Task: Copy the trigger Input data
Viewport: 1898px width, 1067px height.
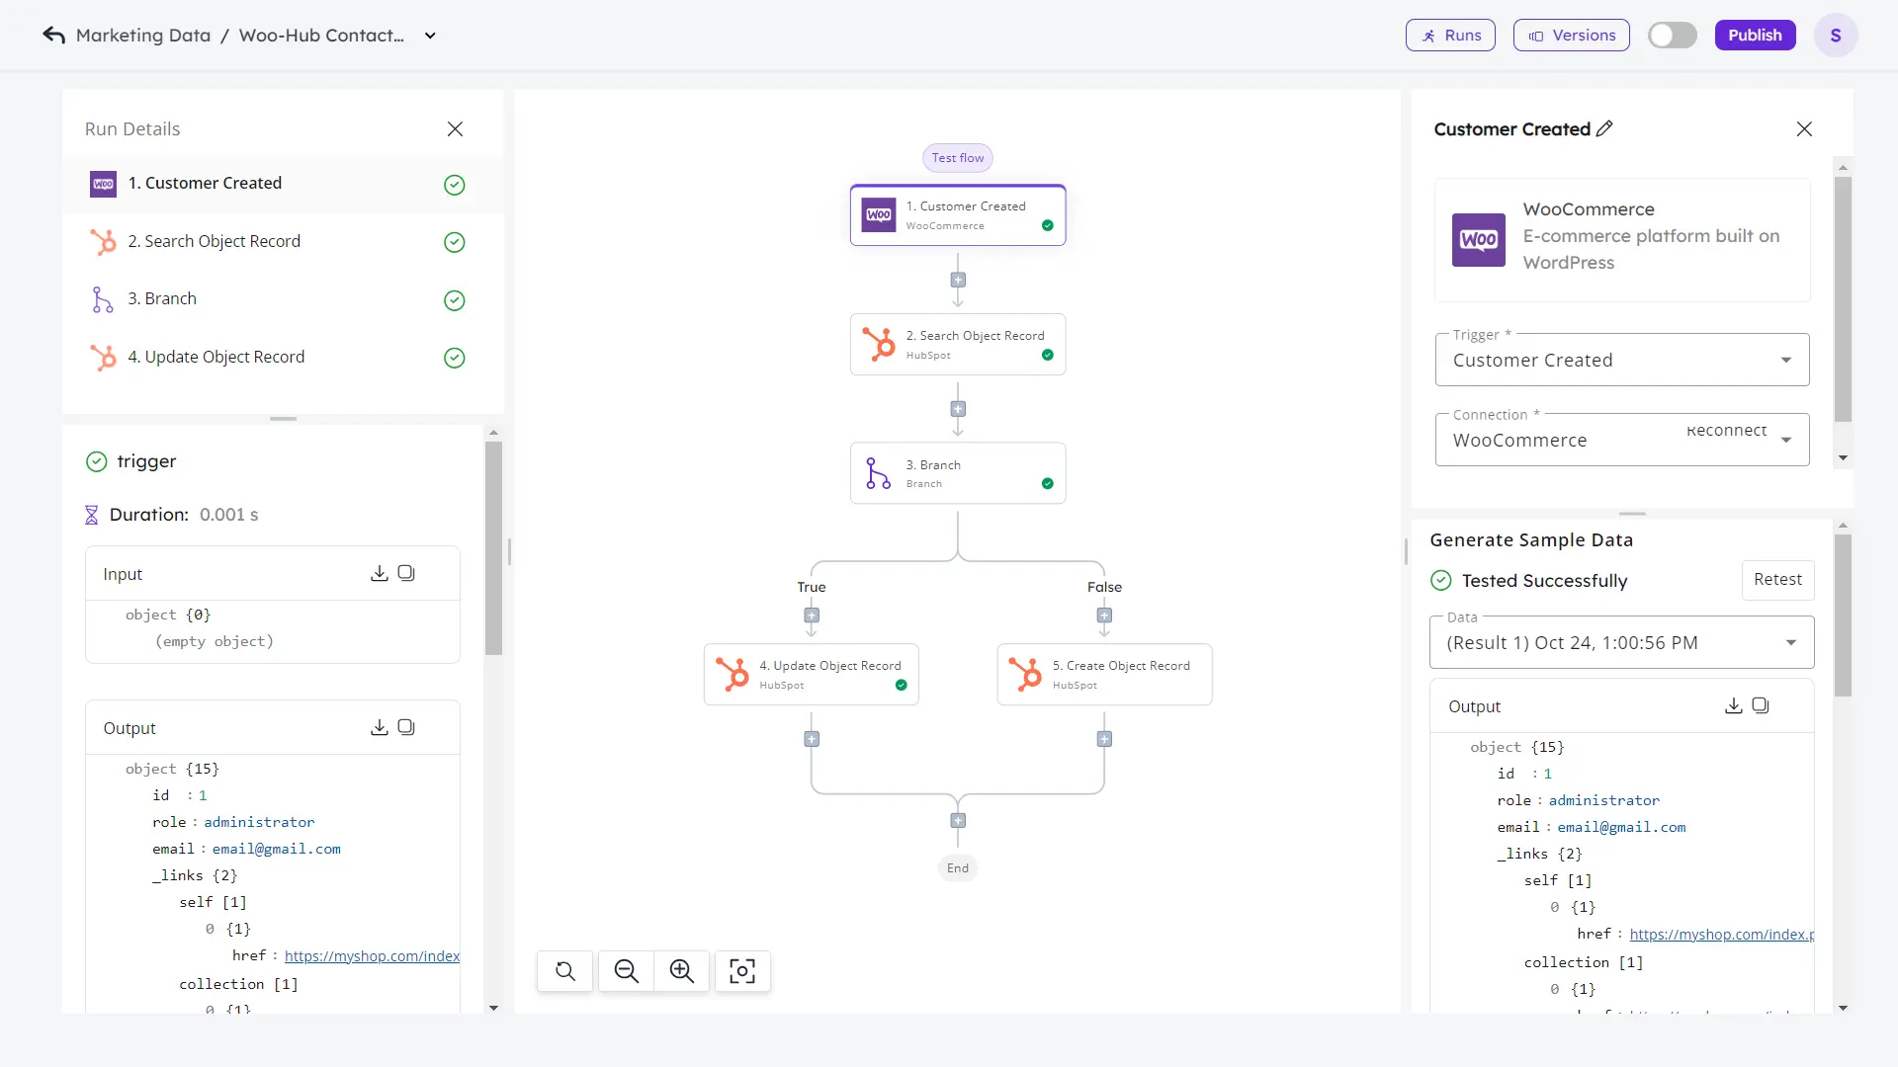Action: [x=406, y=573]
